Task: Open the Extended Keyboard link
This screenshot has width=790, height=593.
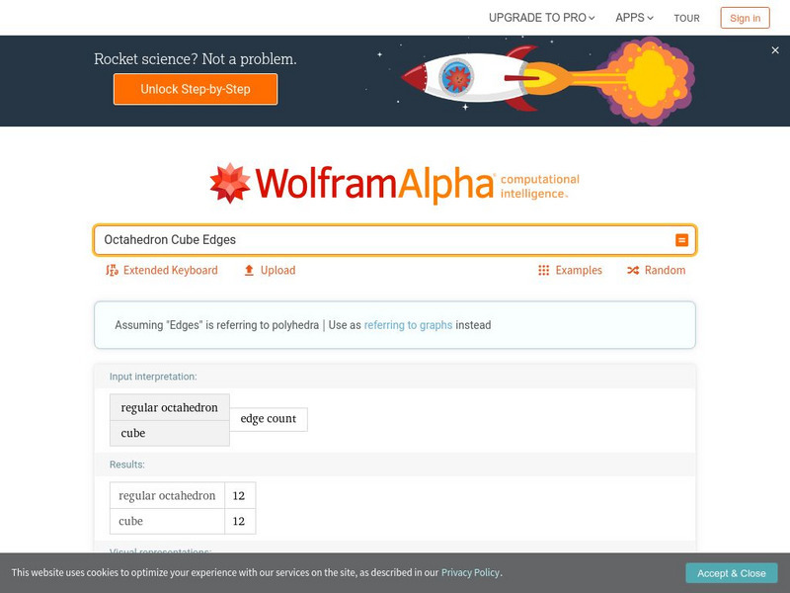Action: [170, 270]
